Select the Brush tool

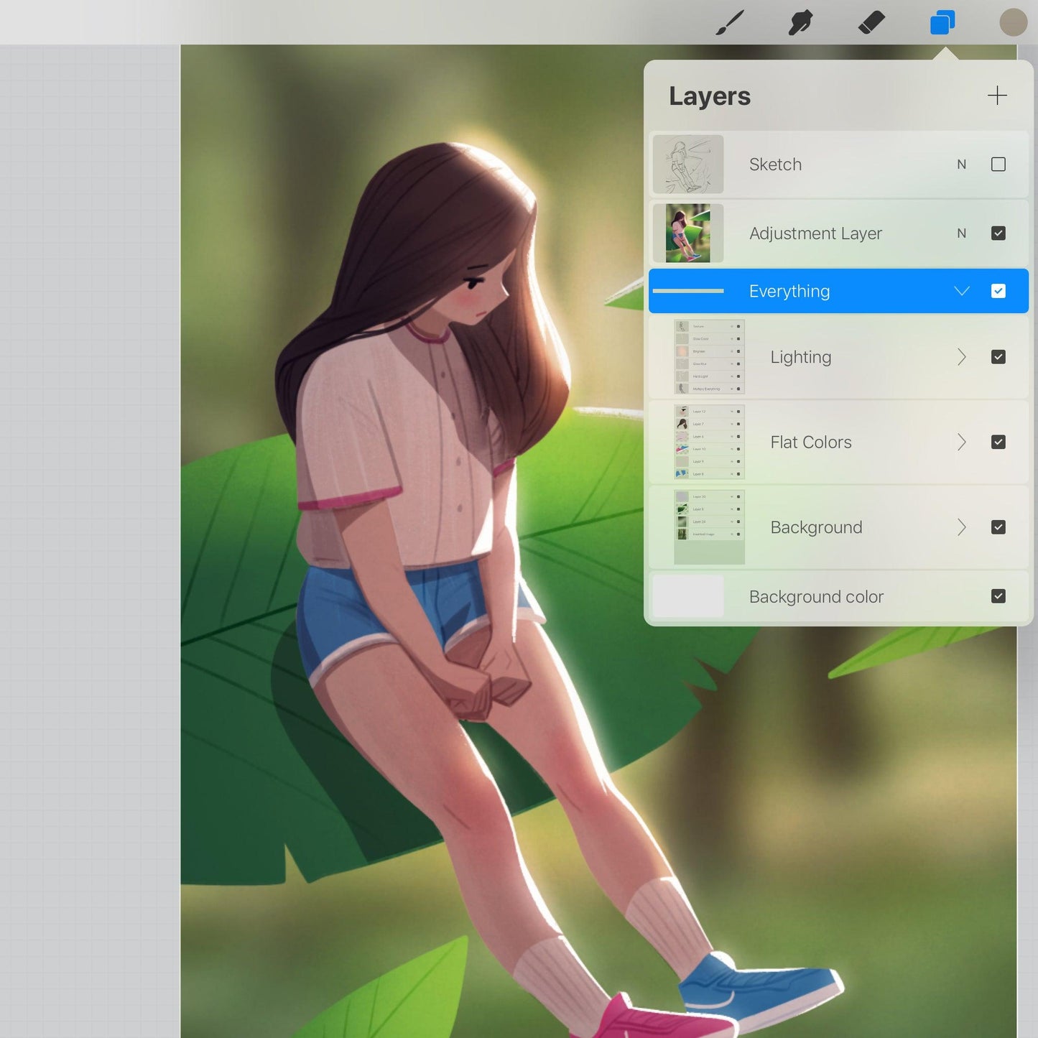(730, 22)
